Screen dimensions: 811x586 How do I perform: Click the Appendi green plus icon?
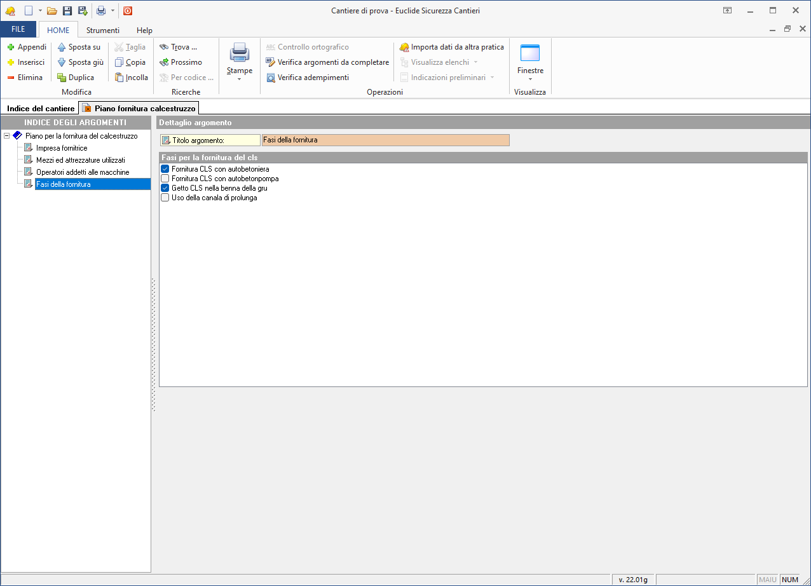coord(11,47)
